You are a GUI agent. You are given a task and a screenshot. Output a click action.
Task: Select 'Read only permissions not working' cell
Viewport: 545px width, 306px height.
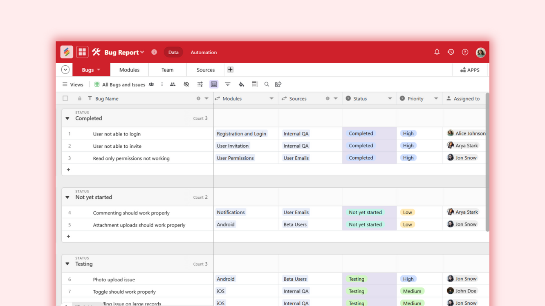click(131, 158)
